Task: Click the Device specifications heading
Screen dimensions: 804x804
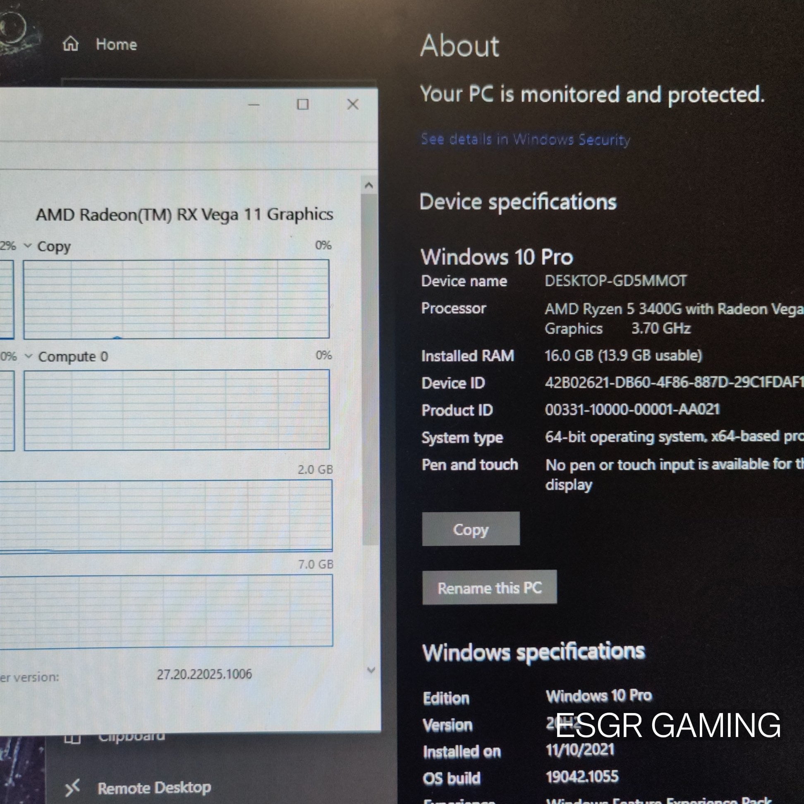Action: pos(518,202)
